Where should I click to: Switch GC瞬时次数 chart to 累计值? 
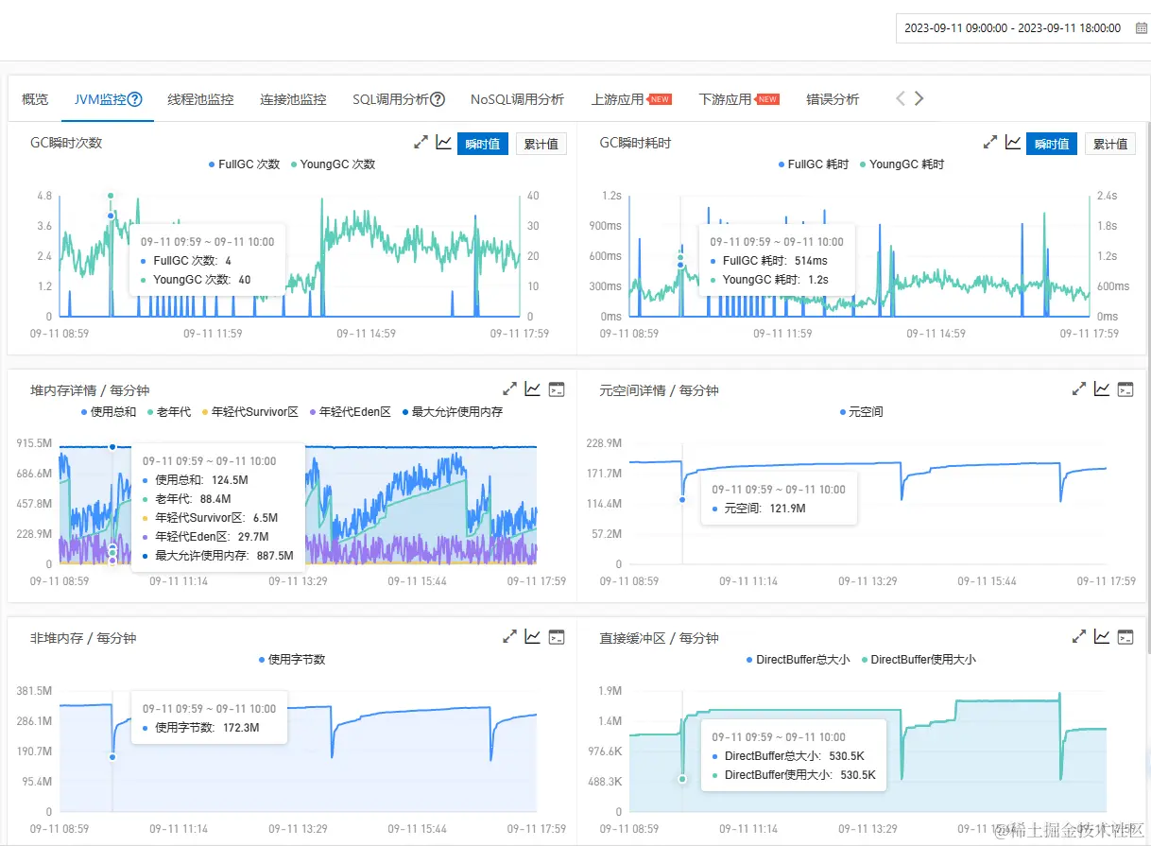tap(541, 144)
